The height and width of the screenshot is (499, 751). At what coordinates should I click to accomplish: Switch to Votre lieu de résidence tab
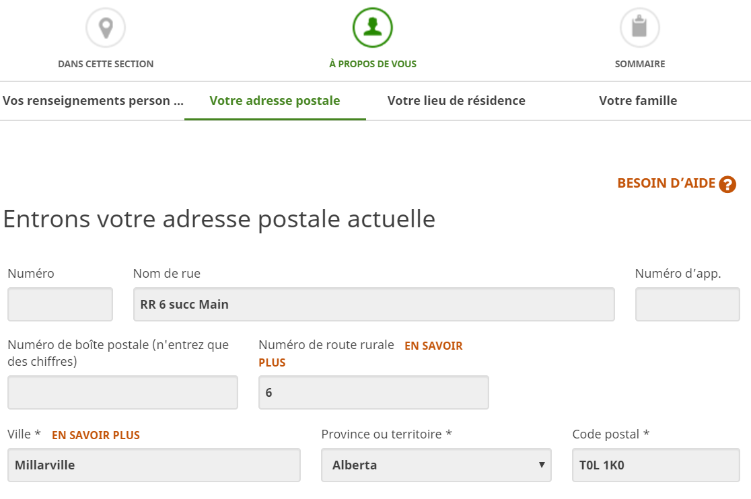click(x=456, y=100)
